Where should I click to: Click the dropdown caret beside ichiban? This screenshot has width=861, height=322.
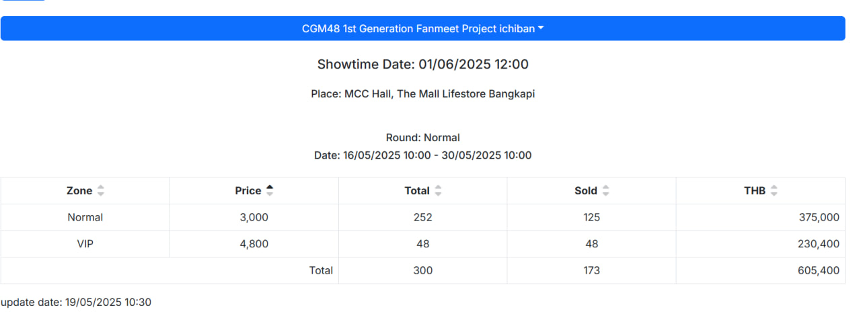(541, 29)
